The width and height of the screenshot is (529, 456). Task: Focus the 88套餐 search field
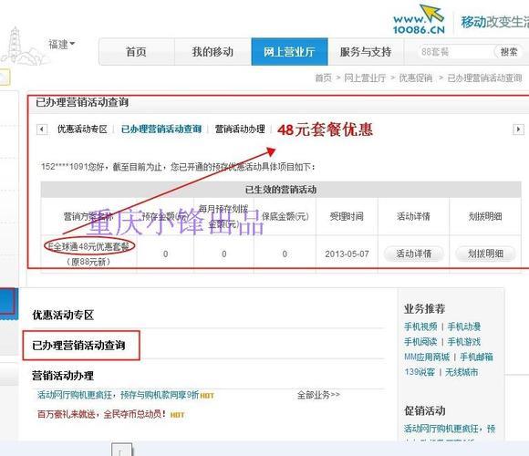455,52
